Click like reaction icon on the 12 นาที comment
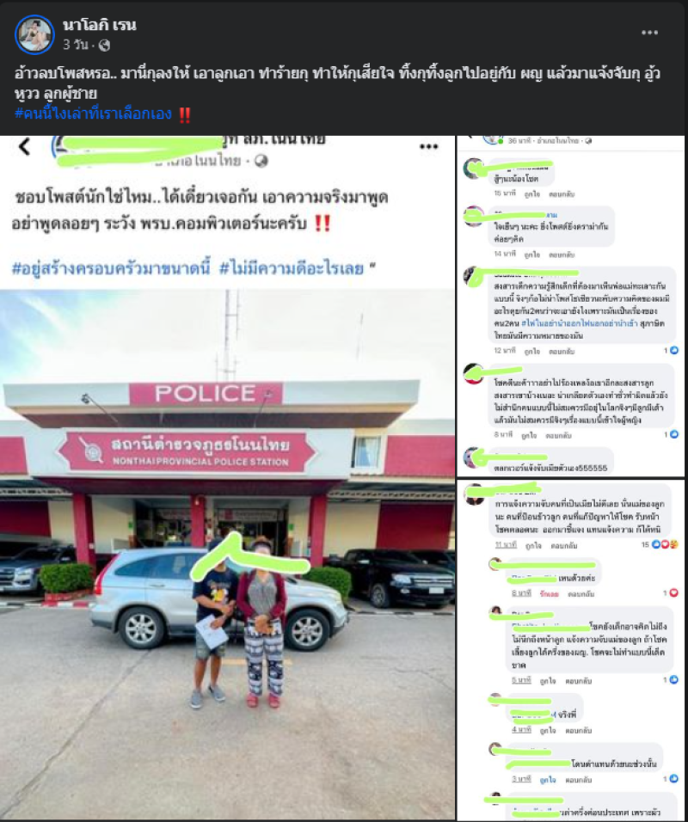688x822 pixels. (674, 350)
